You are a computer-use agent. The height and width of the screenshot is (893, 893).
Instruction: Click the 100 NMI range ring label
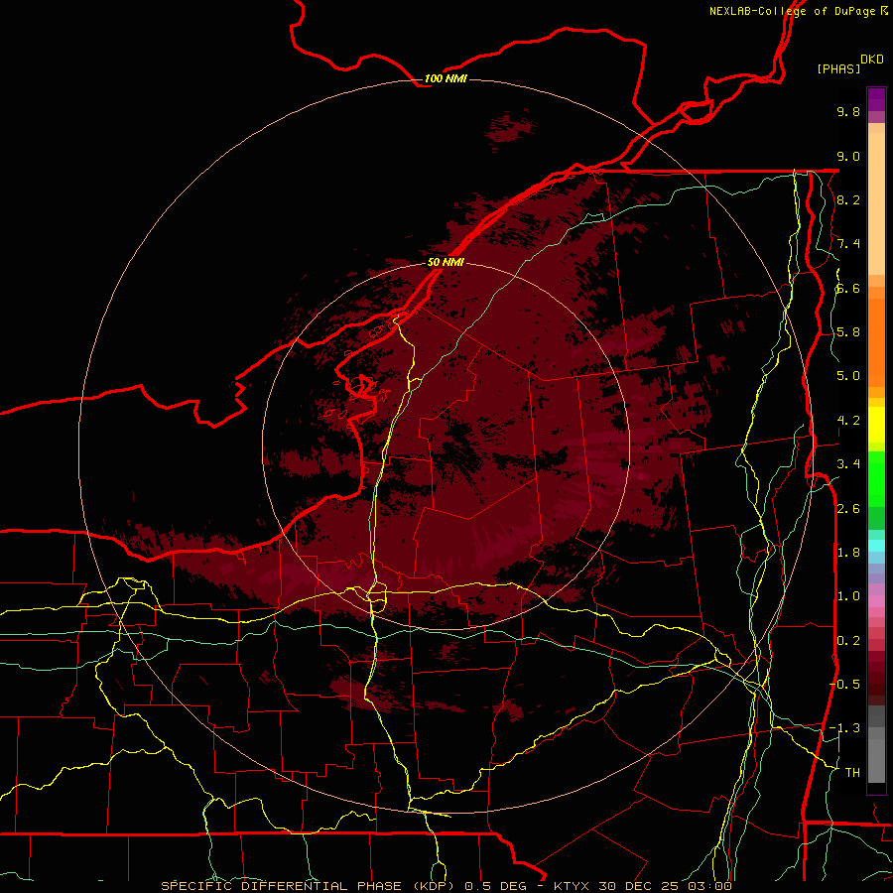(x=446, y=78)
